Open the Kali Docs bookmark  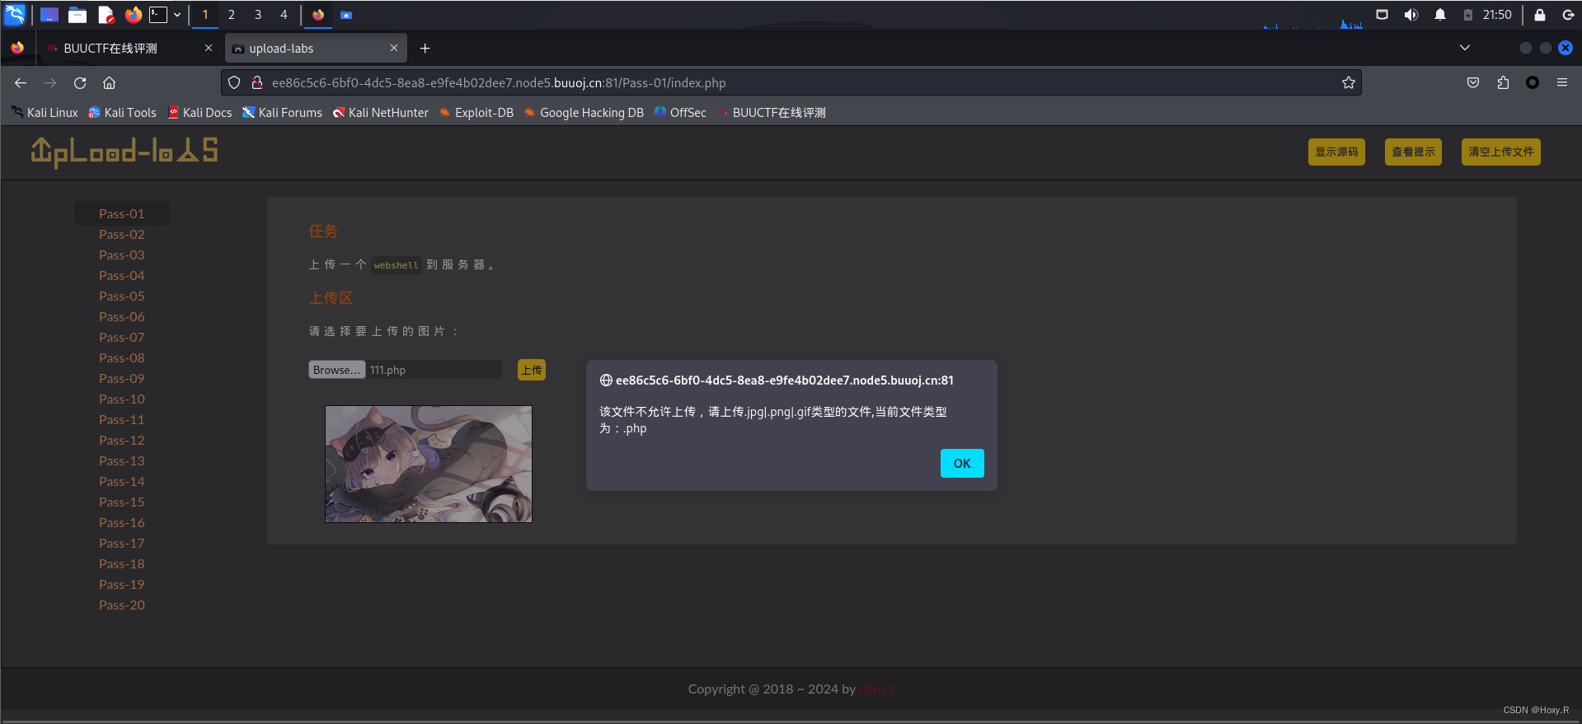200,113
